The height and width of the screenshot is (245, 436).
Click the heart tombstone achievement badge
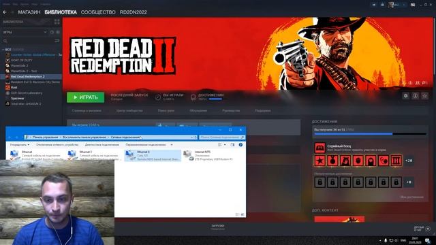tap(371, 161)
